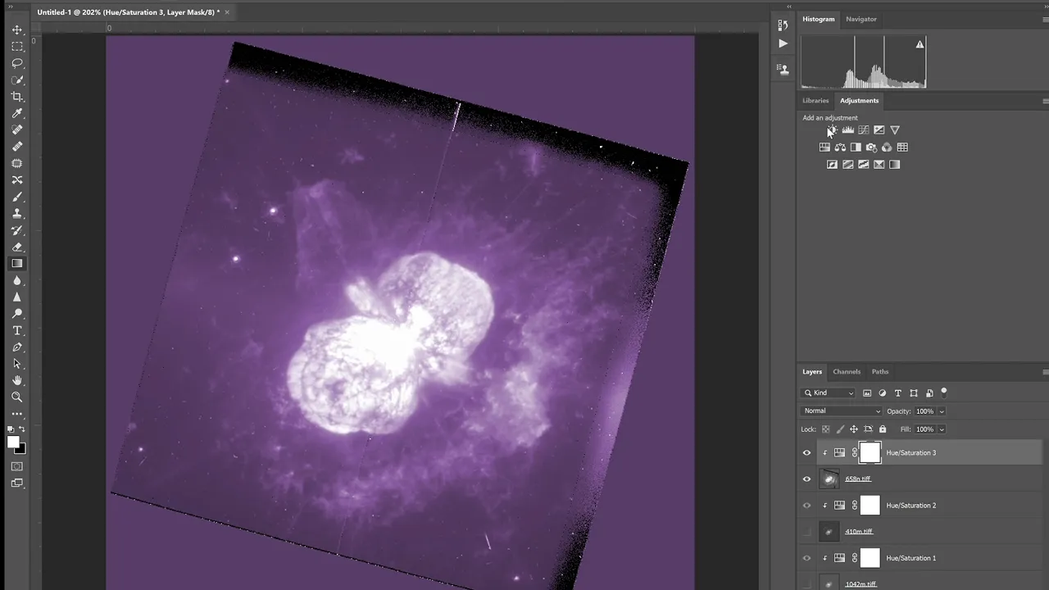
Task: Select the Quick Selection tool
Action: point(17,79)
